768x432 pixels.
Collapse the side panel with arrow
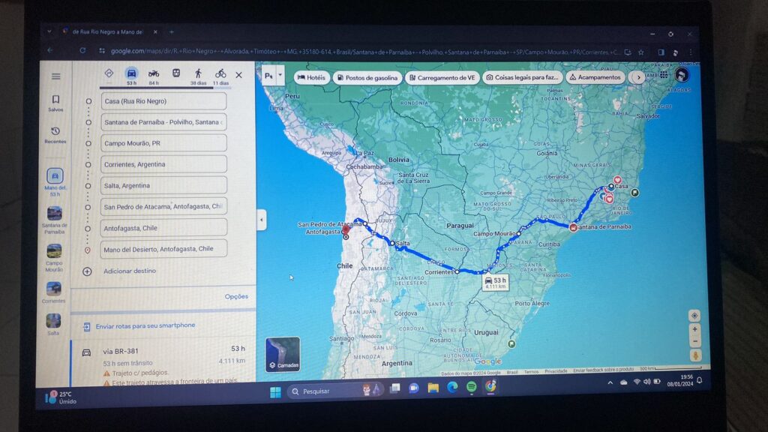(x=261, y=220)
